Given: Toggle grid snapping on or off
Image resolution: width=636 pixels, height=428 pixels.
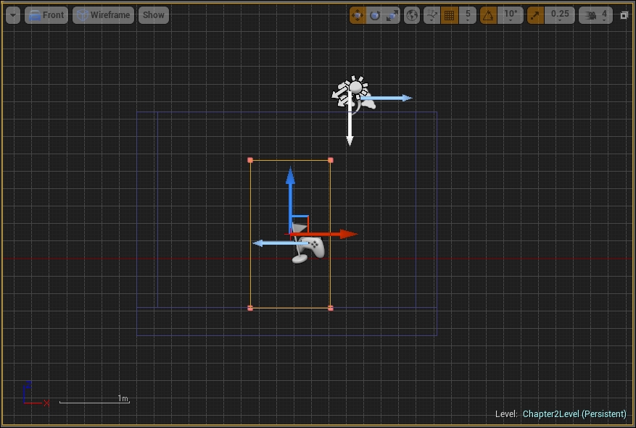Looking at the screenshot, I should click(450, 15).
